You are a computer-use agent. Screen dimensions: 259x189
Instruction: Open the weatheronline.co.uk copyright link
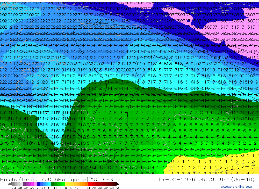point(237,186)
